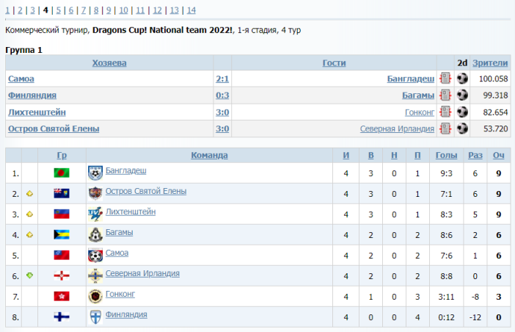Sort standings by the Команда column
The width and height of the screenshot is (515, 332).
coord(209,155)
